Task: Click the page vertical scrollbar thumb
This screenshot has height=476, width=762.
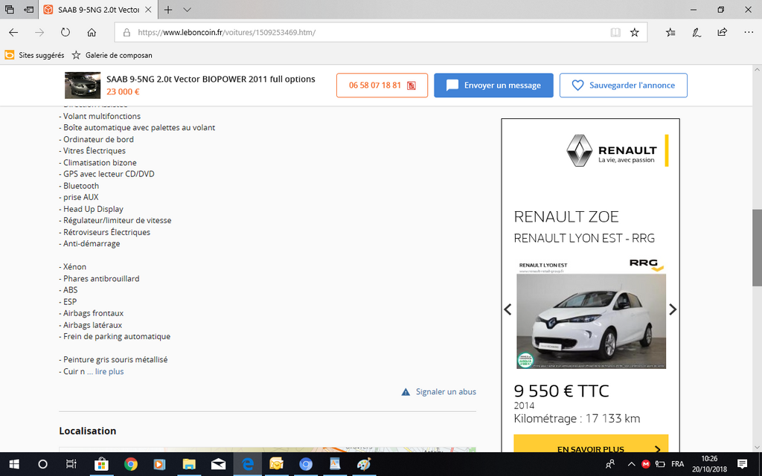Action: (x=757, y=248)
